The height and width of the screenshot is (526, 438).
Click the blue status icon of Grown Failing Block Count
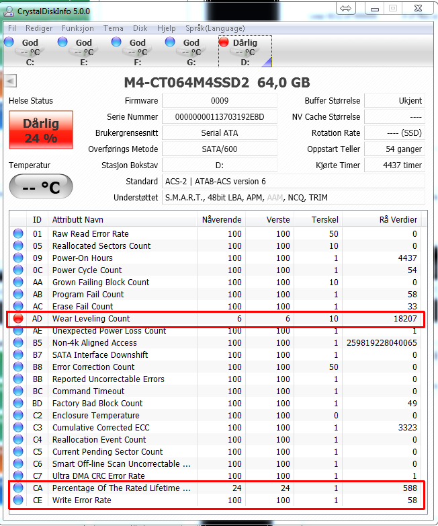point(18,282)
